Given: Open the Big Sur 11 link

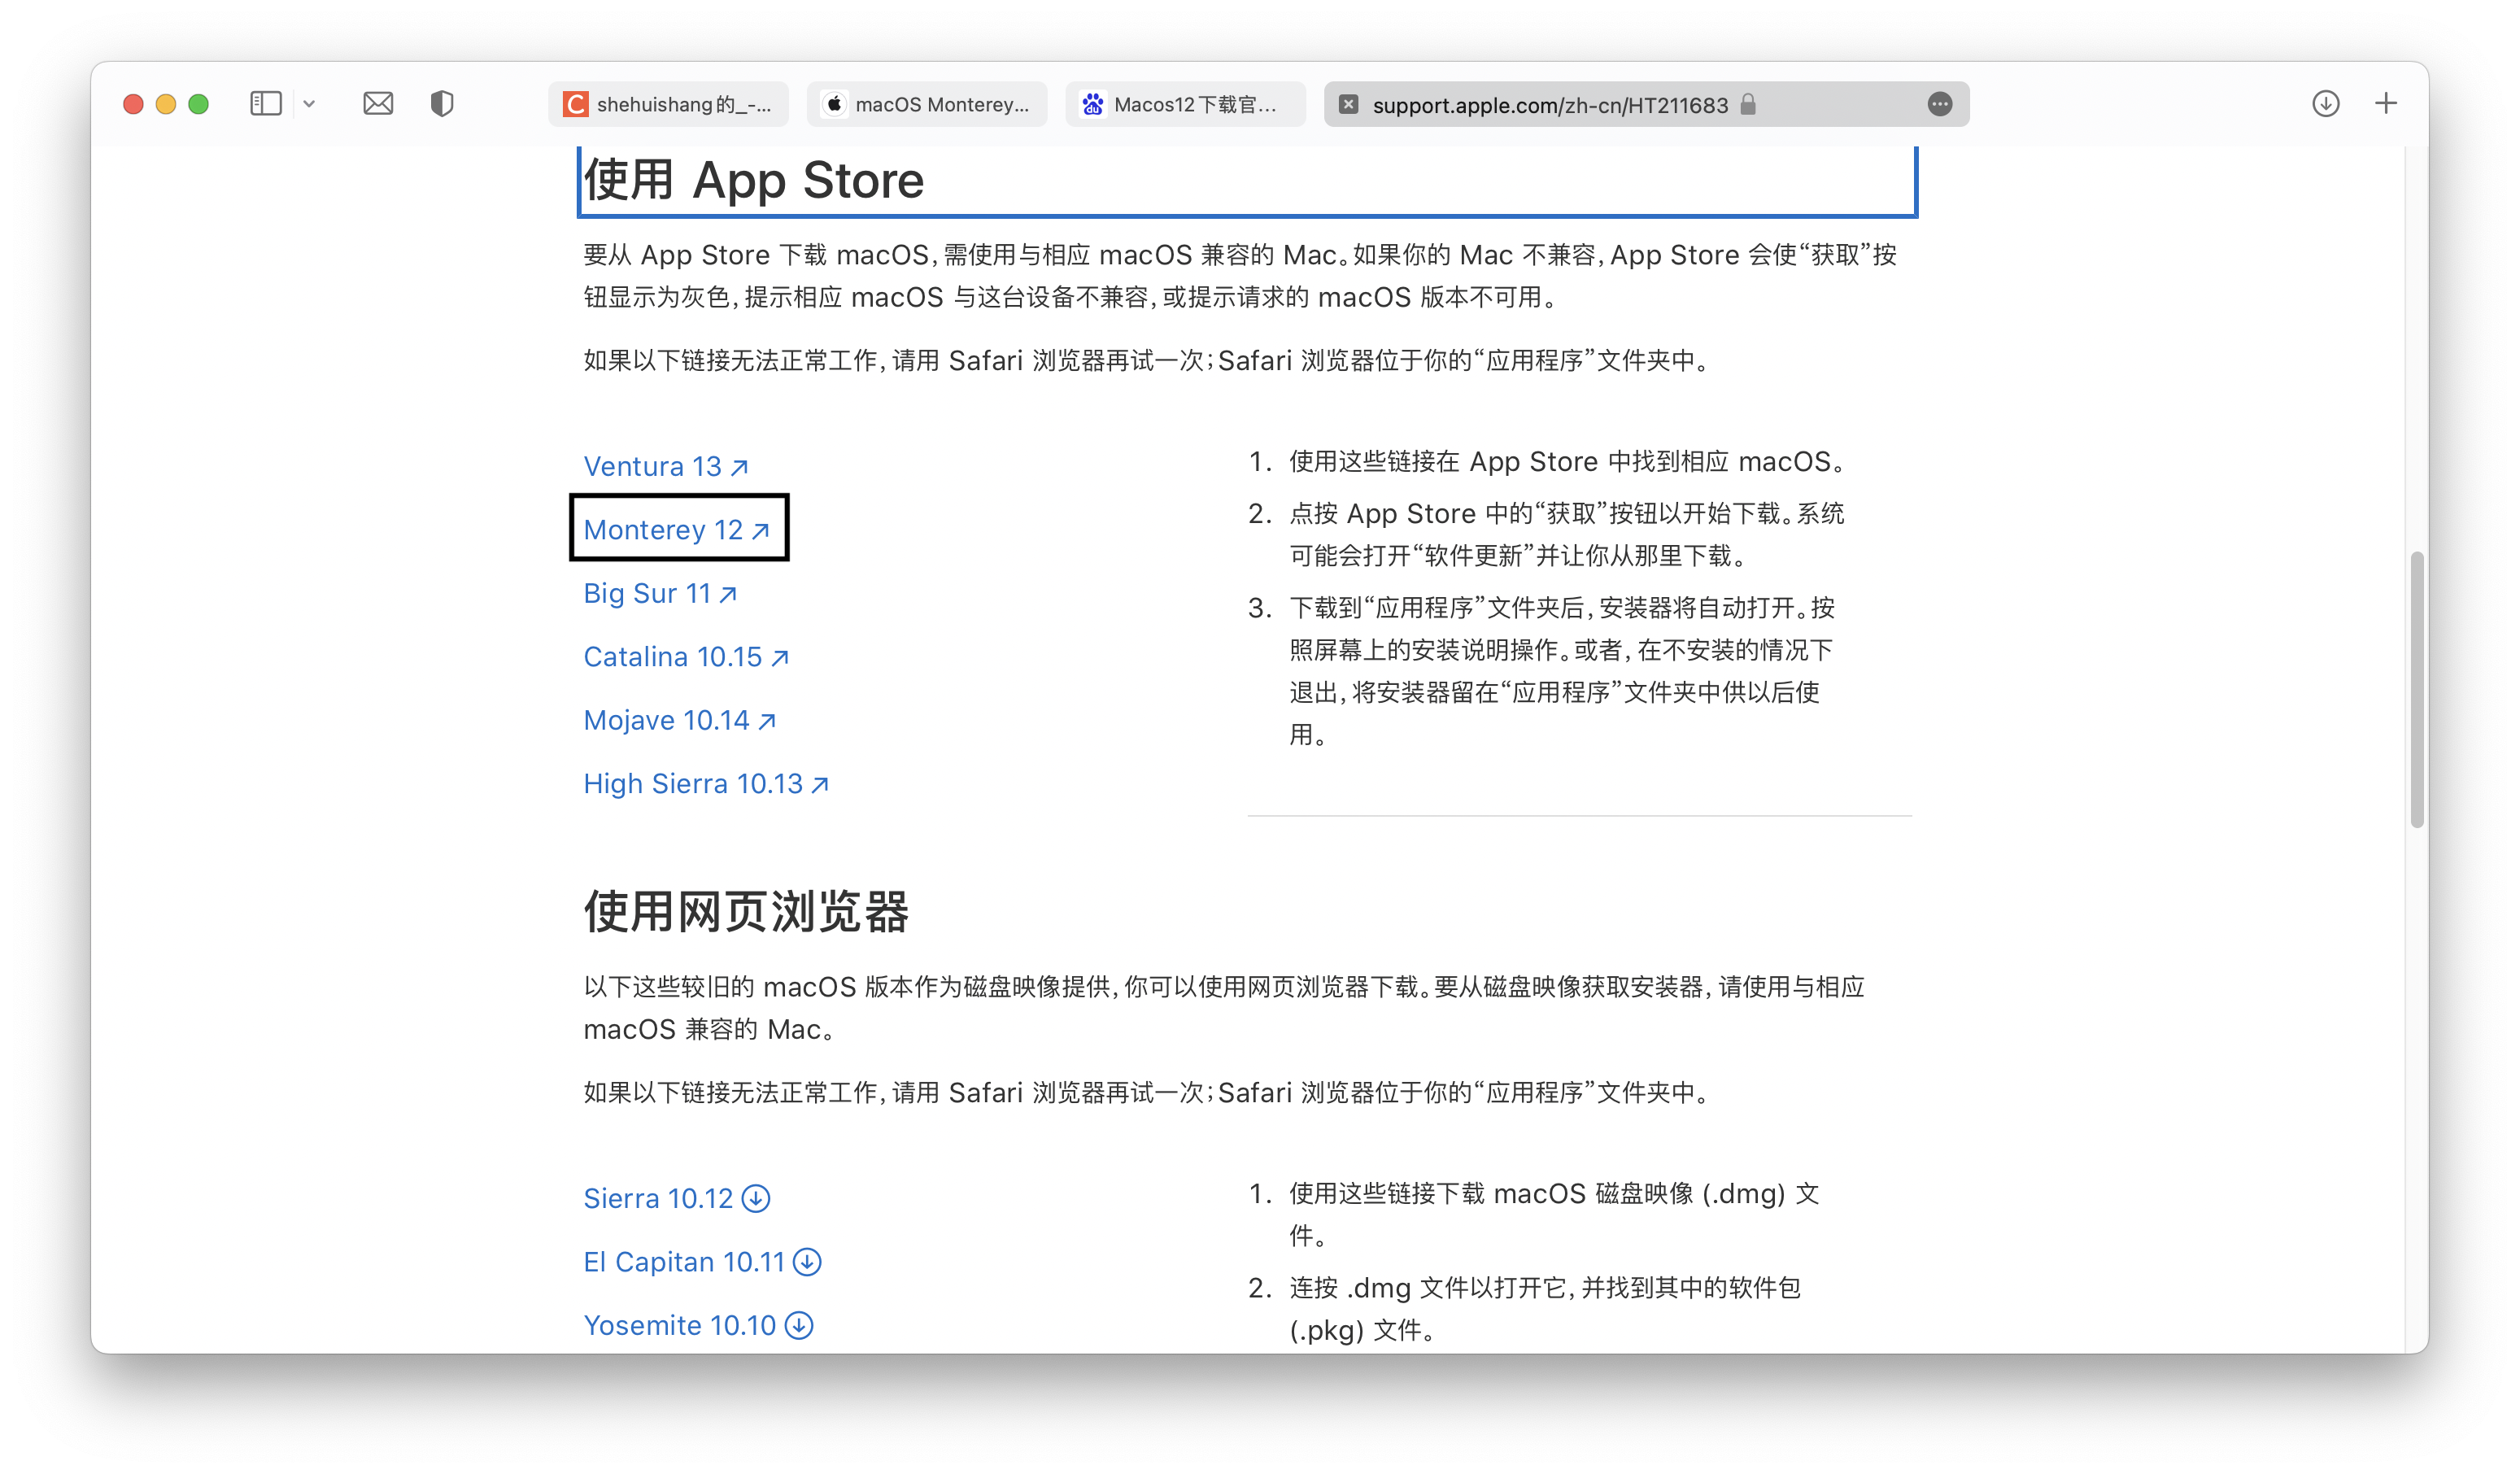Looking at the screenshot, I should tap(659, 594).
